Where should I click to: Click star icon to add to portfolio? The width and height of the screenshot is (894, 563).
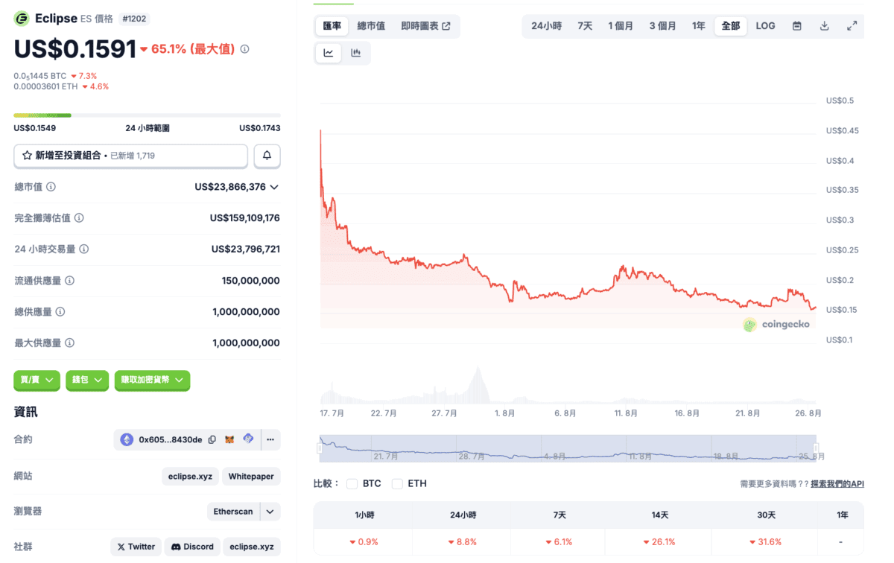click(x=28, y=156)
